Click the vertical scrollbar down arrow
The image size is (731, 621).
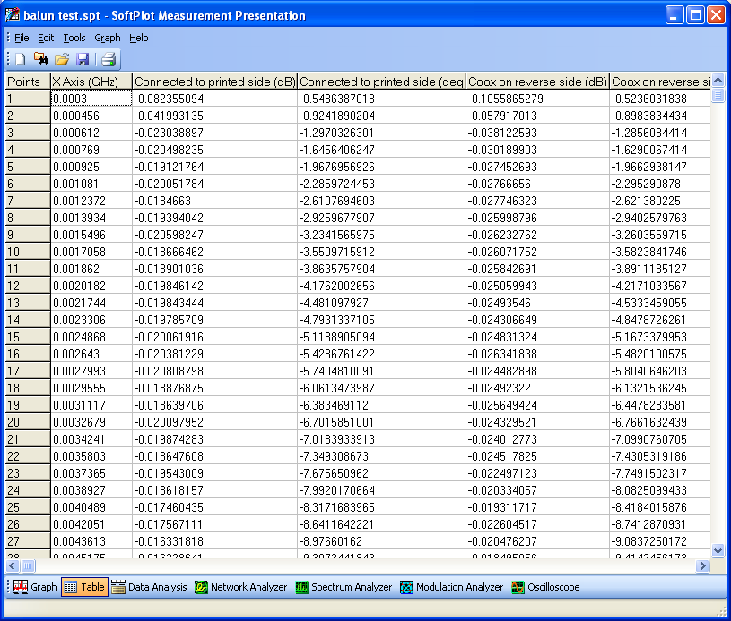(718, 551)
